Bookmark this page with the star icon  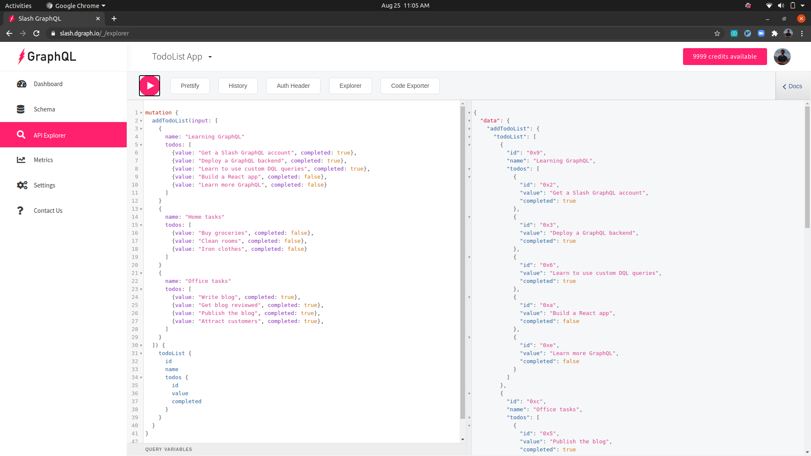pos(717,33)
